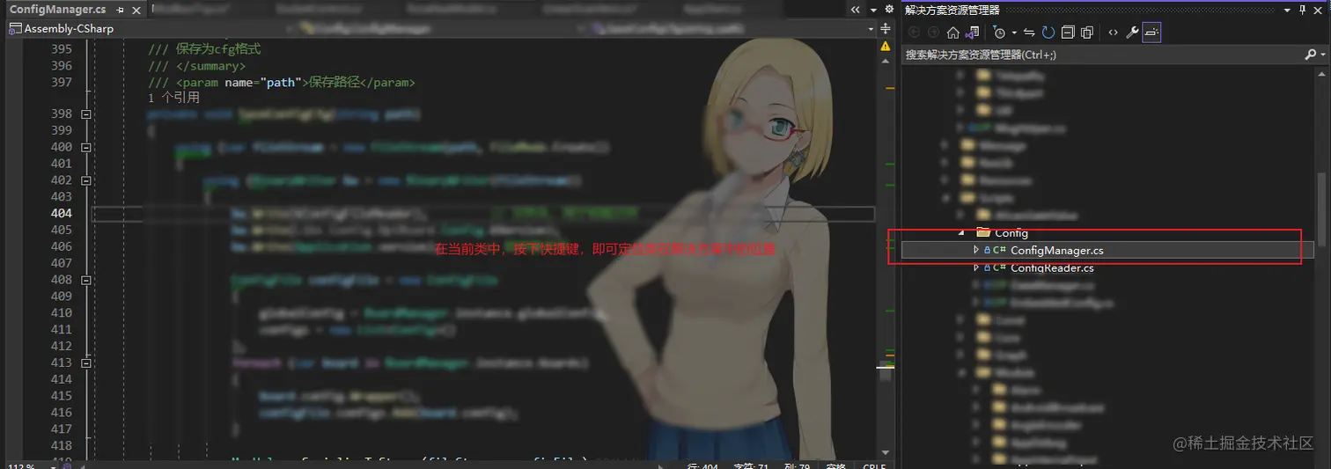Toggle the pending changes filter clock icon
This screenshot has height=469, width=1331.
click(x=999, y=33)
